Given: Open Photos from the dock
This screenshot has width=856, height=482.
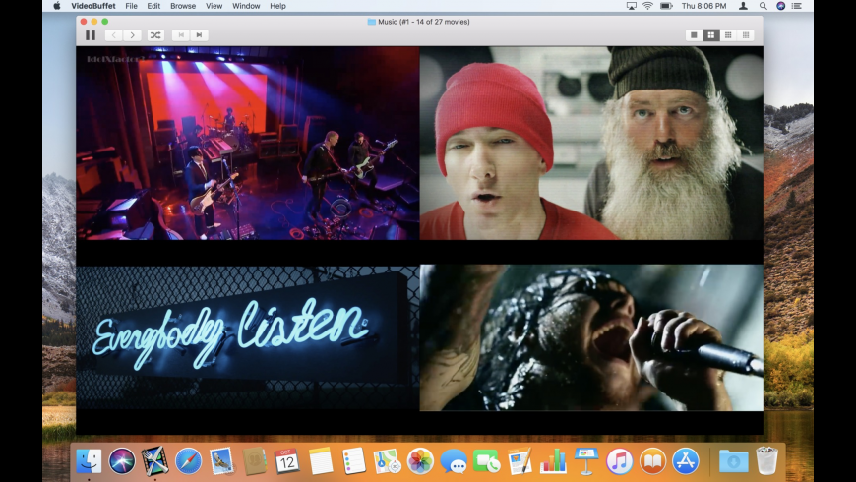Looking at the screenshot, I should pyautogui.click(x=420, y=461).
